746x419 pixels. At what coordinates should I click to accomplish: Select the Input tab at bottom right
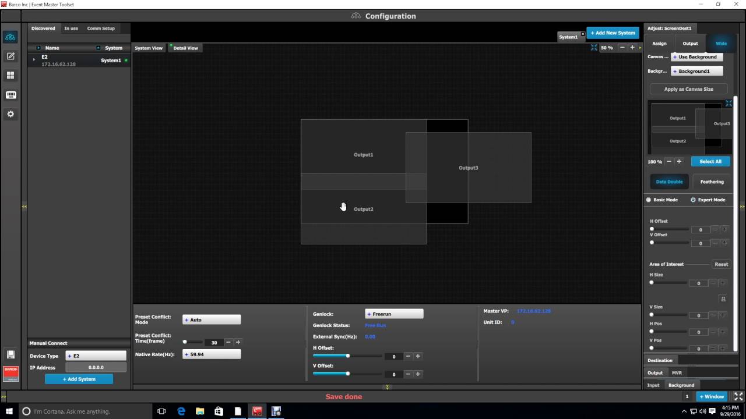coord(653,385)
